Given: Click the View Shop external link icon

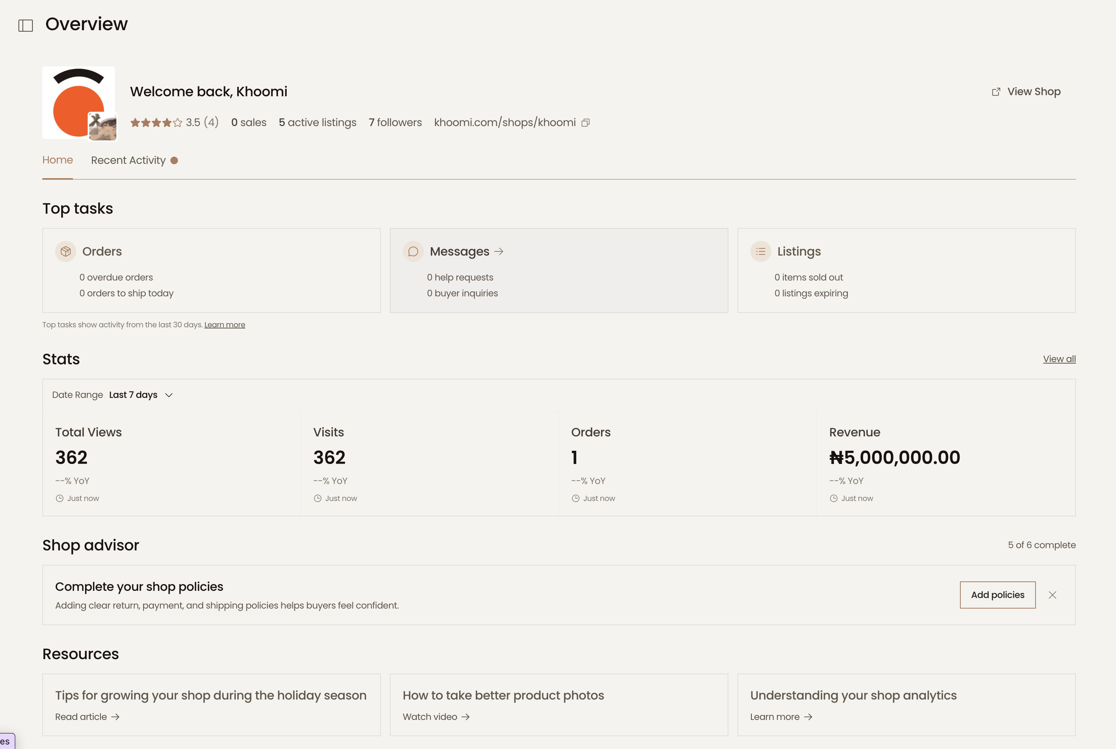Looking at the screenshot, I should [996, 92].
